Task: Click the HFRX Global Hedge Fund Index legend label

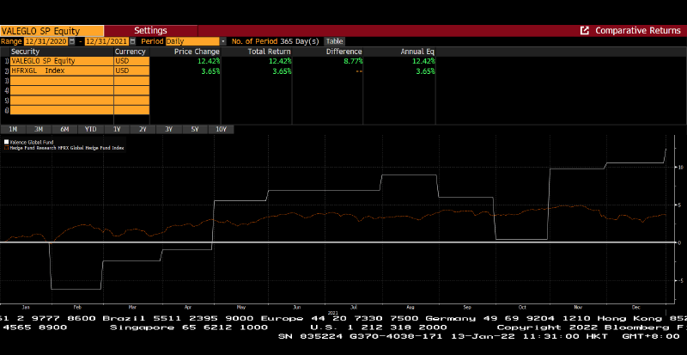Action: 67,148
